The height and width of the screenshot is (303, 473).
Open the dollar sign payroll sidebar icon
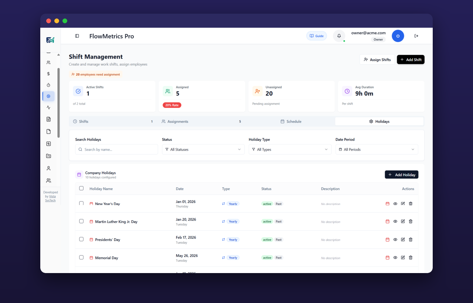click(x=48, y=74)
